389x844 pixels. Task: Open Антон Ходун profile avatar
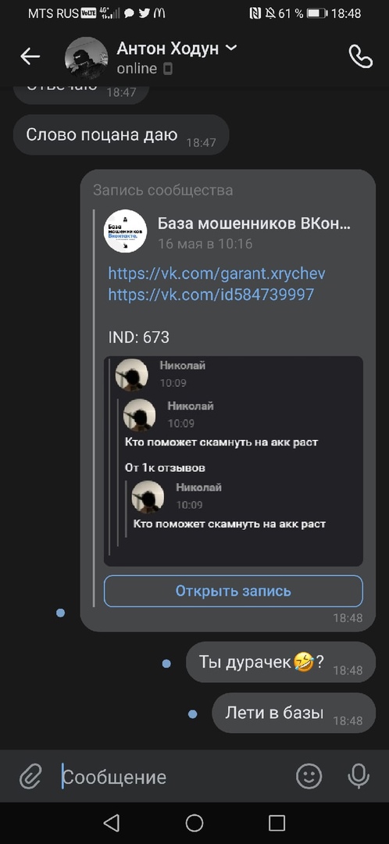click(86, 58)
